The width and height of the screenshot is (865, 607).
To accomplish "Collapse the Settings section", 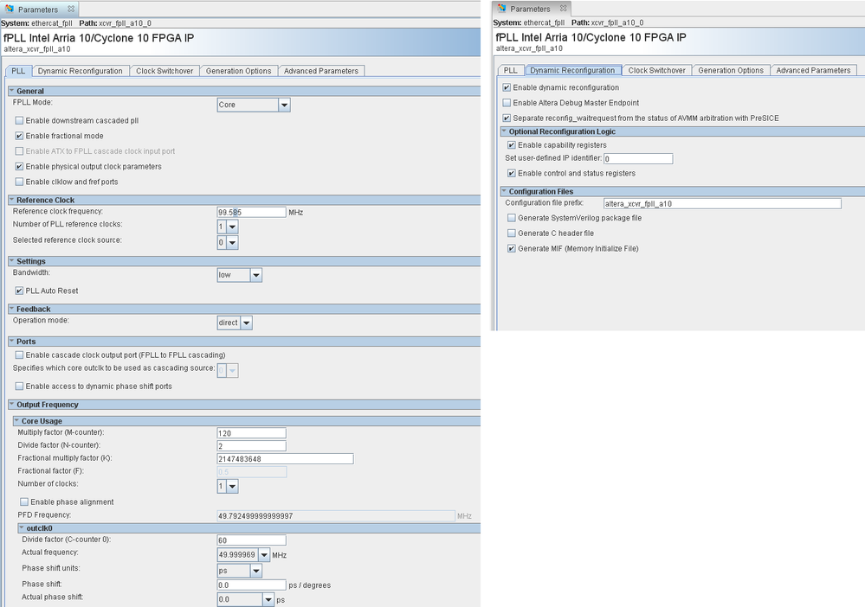I will tap(11, 260).
